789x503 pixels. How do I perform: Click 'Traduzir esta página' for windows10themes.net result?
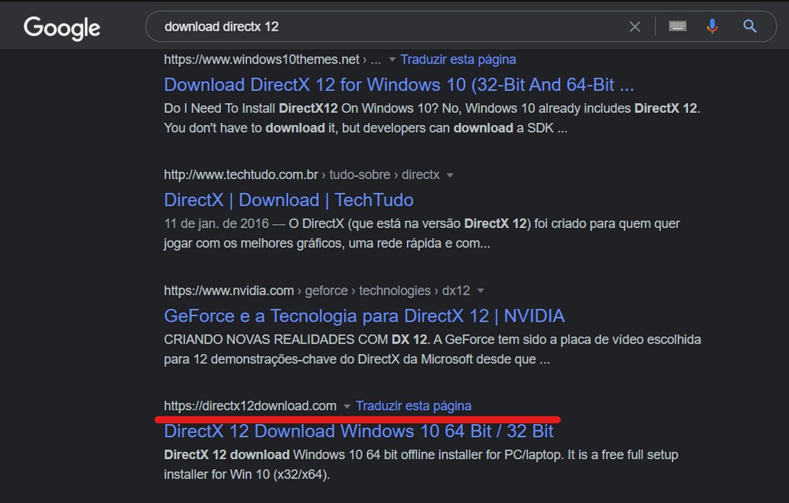coord(458,59)
